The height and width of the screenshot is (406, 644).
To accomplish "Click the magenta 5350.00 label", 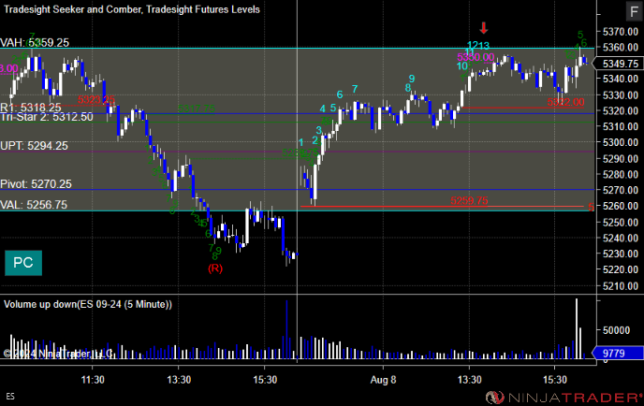I will point(476,57).
